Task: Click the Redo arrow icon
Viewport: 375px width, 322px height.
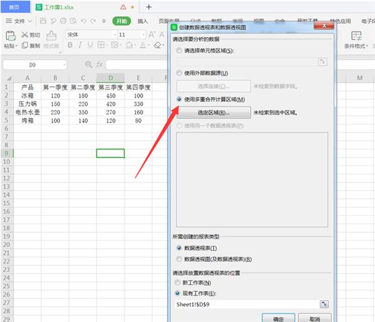Action: pos(93,21)
